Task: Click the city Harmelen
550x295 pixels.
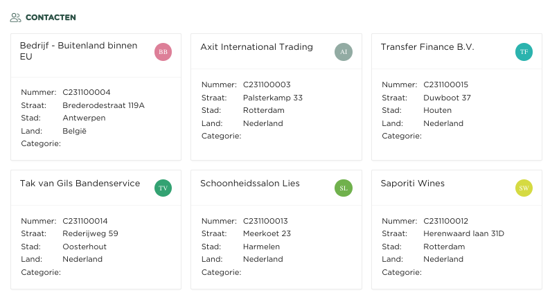Action: point(261,247)
